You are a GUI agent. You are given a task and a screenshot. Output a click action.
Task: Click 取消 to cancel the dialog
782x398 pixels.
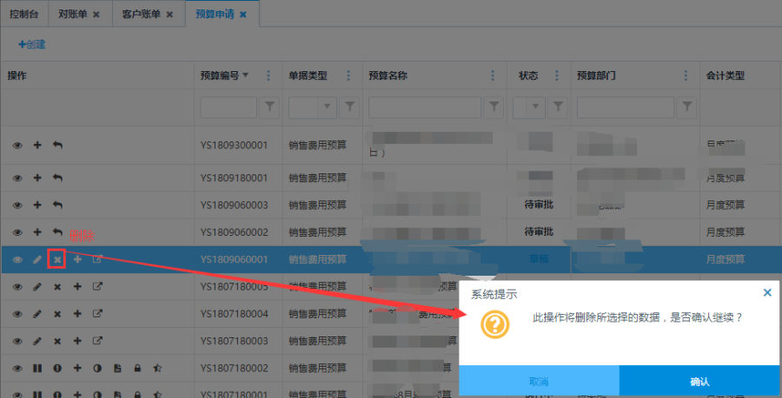coord(539,382)
